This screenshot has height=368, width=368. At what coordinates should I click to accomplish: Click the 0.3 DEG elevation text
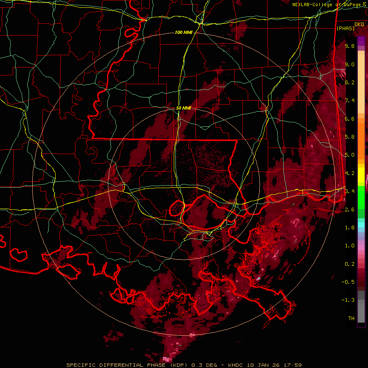(205, 365)
